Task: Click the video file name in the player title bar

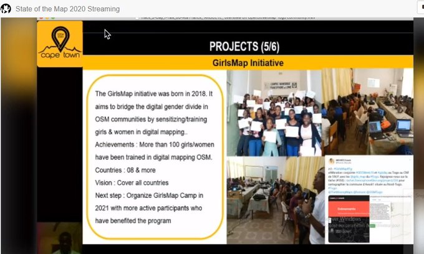Action: (x=227, y=18)
